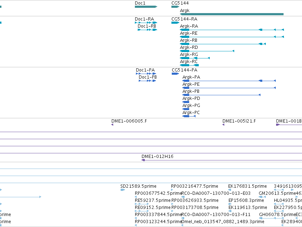Open the SD21589.5prime EST label
The width and height of the screenshot is (302, 227).
(x=138, y=186)
